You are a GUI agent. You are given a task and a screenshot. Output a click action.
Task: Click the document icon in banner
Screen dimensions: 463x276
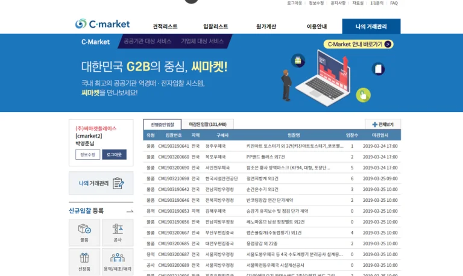pos(378,69)
